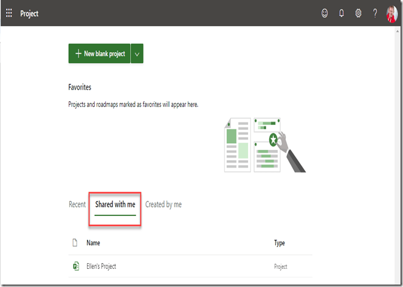Click the Excel-style icon beside Ellen's Project
The width and height of the screenshot is (403, 287).
[75, 266]
